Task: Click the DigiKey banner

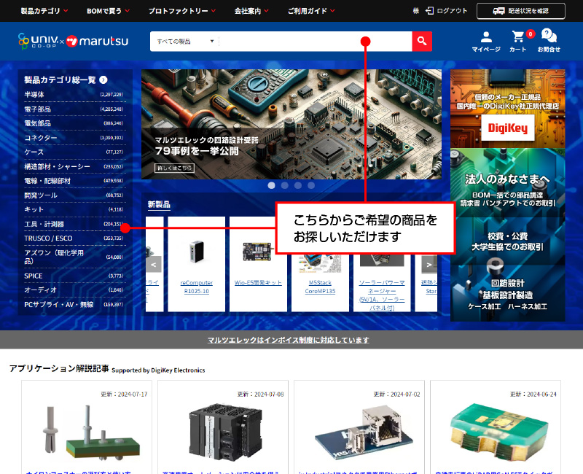Action: click(507, 109)
